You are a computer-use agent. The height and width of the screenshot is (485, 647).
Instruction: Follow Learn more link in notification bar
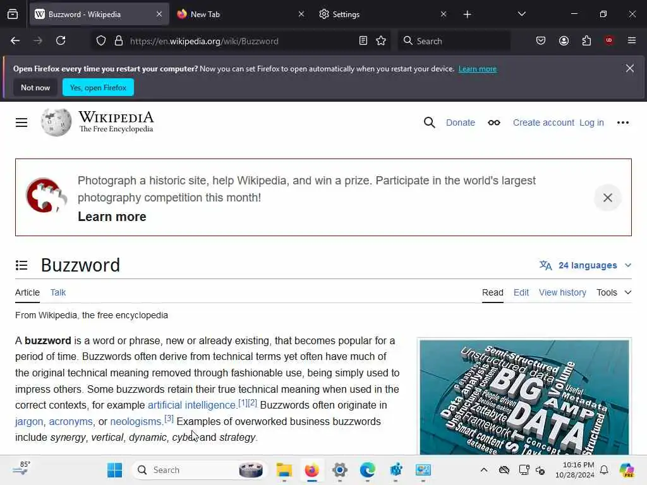click(x=478, y=69)
